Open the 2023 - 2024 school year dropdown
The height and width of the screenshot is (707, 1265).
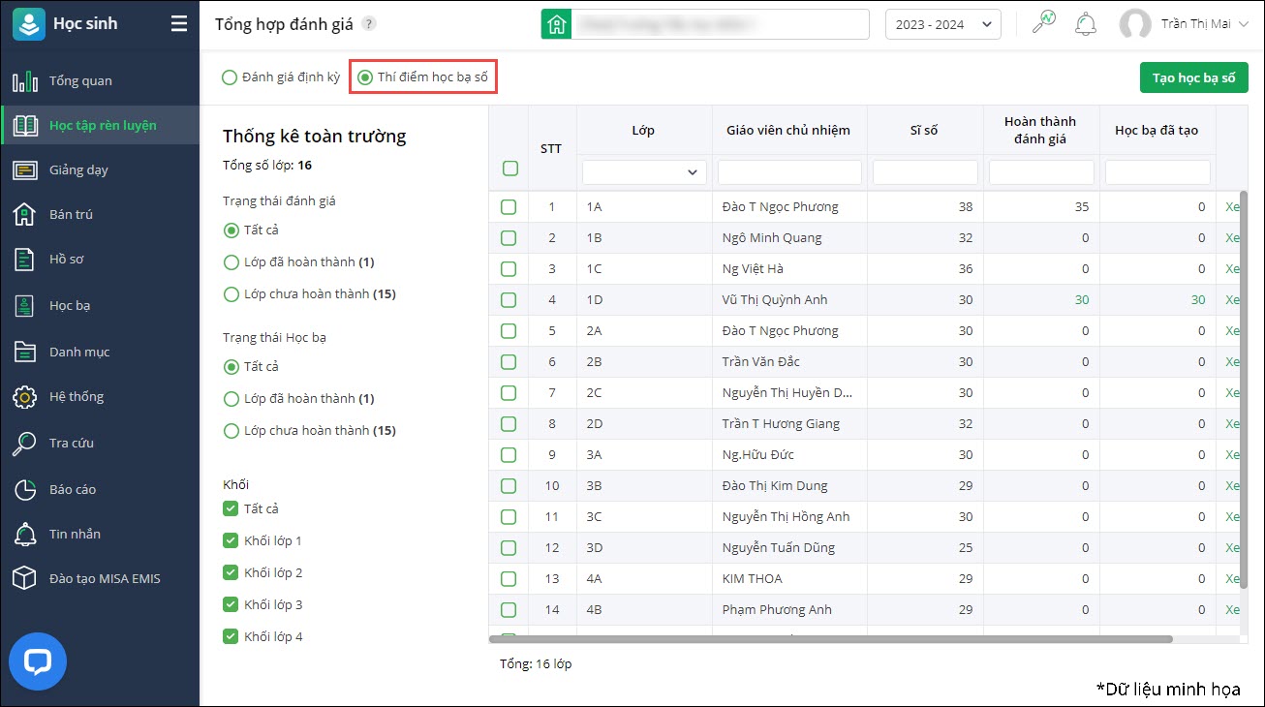(942, 24)
